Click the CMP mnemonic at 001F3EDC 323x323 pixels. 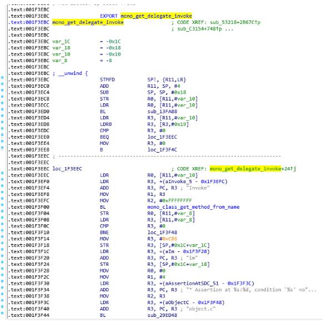104,131
